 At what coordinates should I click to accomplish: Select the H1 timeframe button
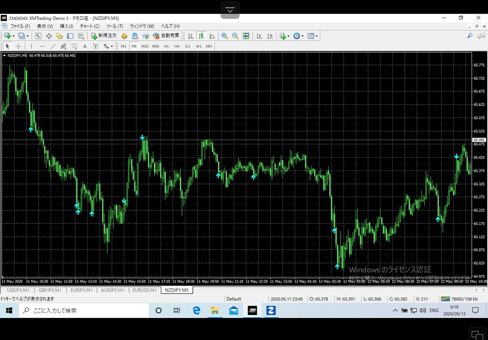[x=166, y=46]
